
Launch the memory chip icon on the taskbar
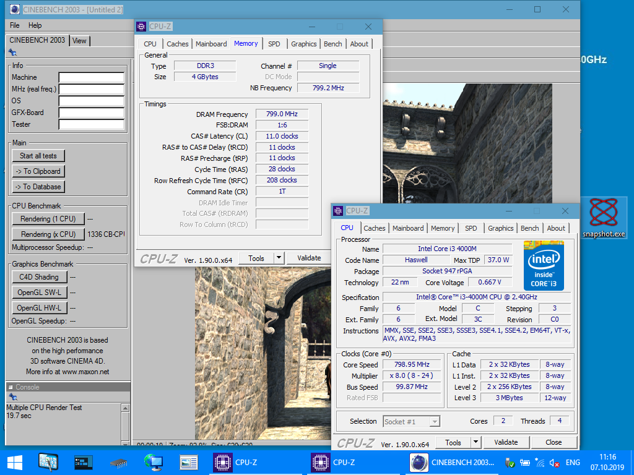pos(118,463)
